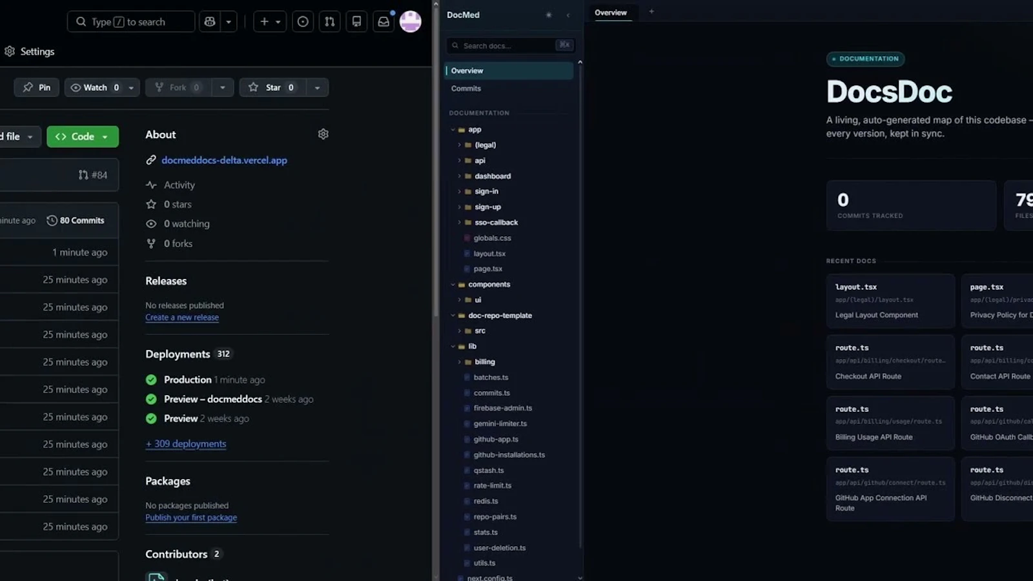Open the Add file dropdown
Image resolution: width=1033 pixels, height=581 pixels.
pyautogui.click(x=19, y=137)
